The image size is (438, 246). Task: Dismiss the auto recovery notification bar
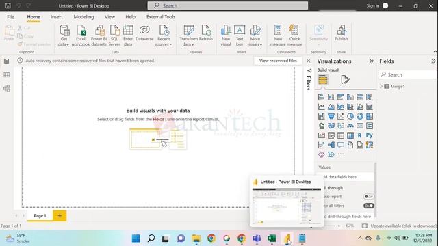309,61
